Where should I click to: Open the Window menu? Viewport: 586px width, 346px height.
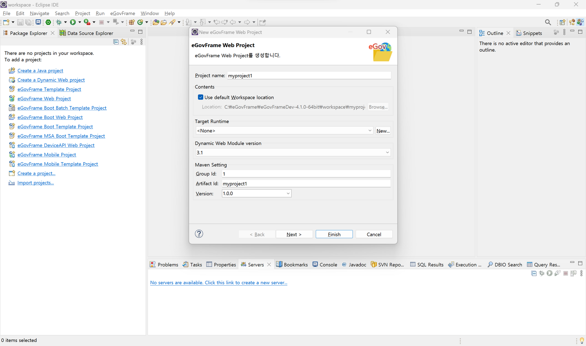(150, 13)
